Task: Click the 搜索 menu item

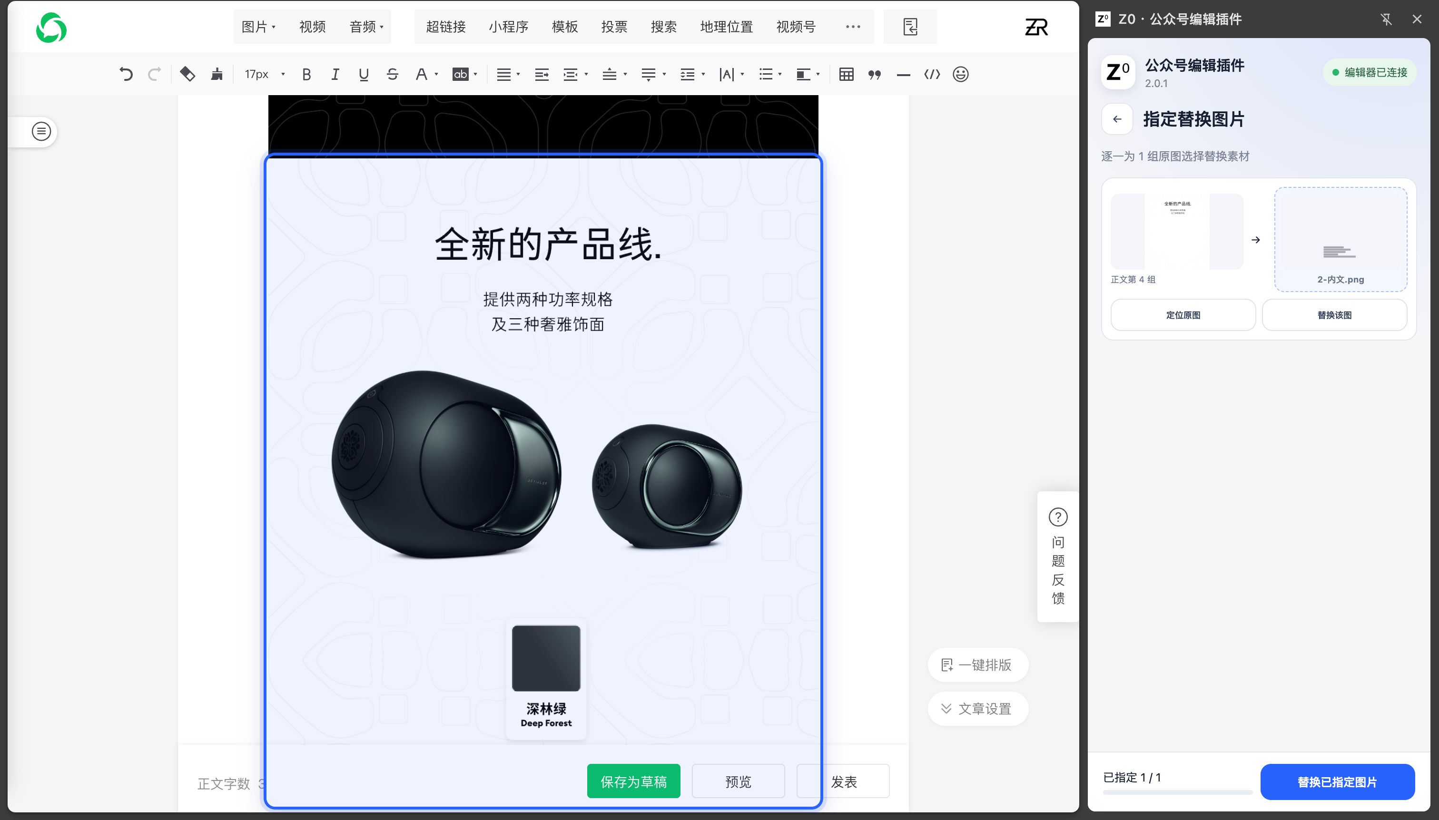Action: point(664,27)
